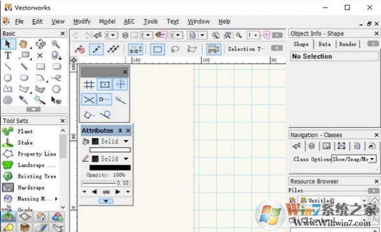
Task: Toggle Smart Edge snapping
Action: [89, 115]
